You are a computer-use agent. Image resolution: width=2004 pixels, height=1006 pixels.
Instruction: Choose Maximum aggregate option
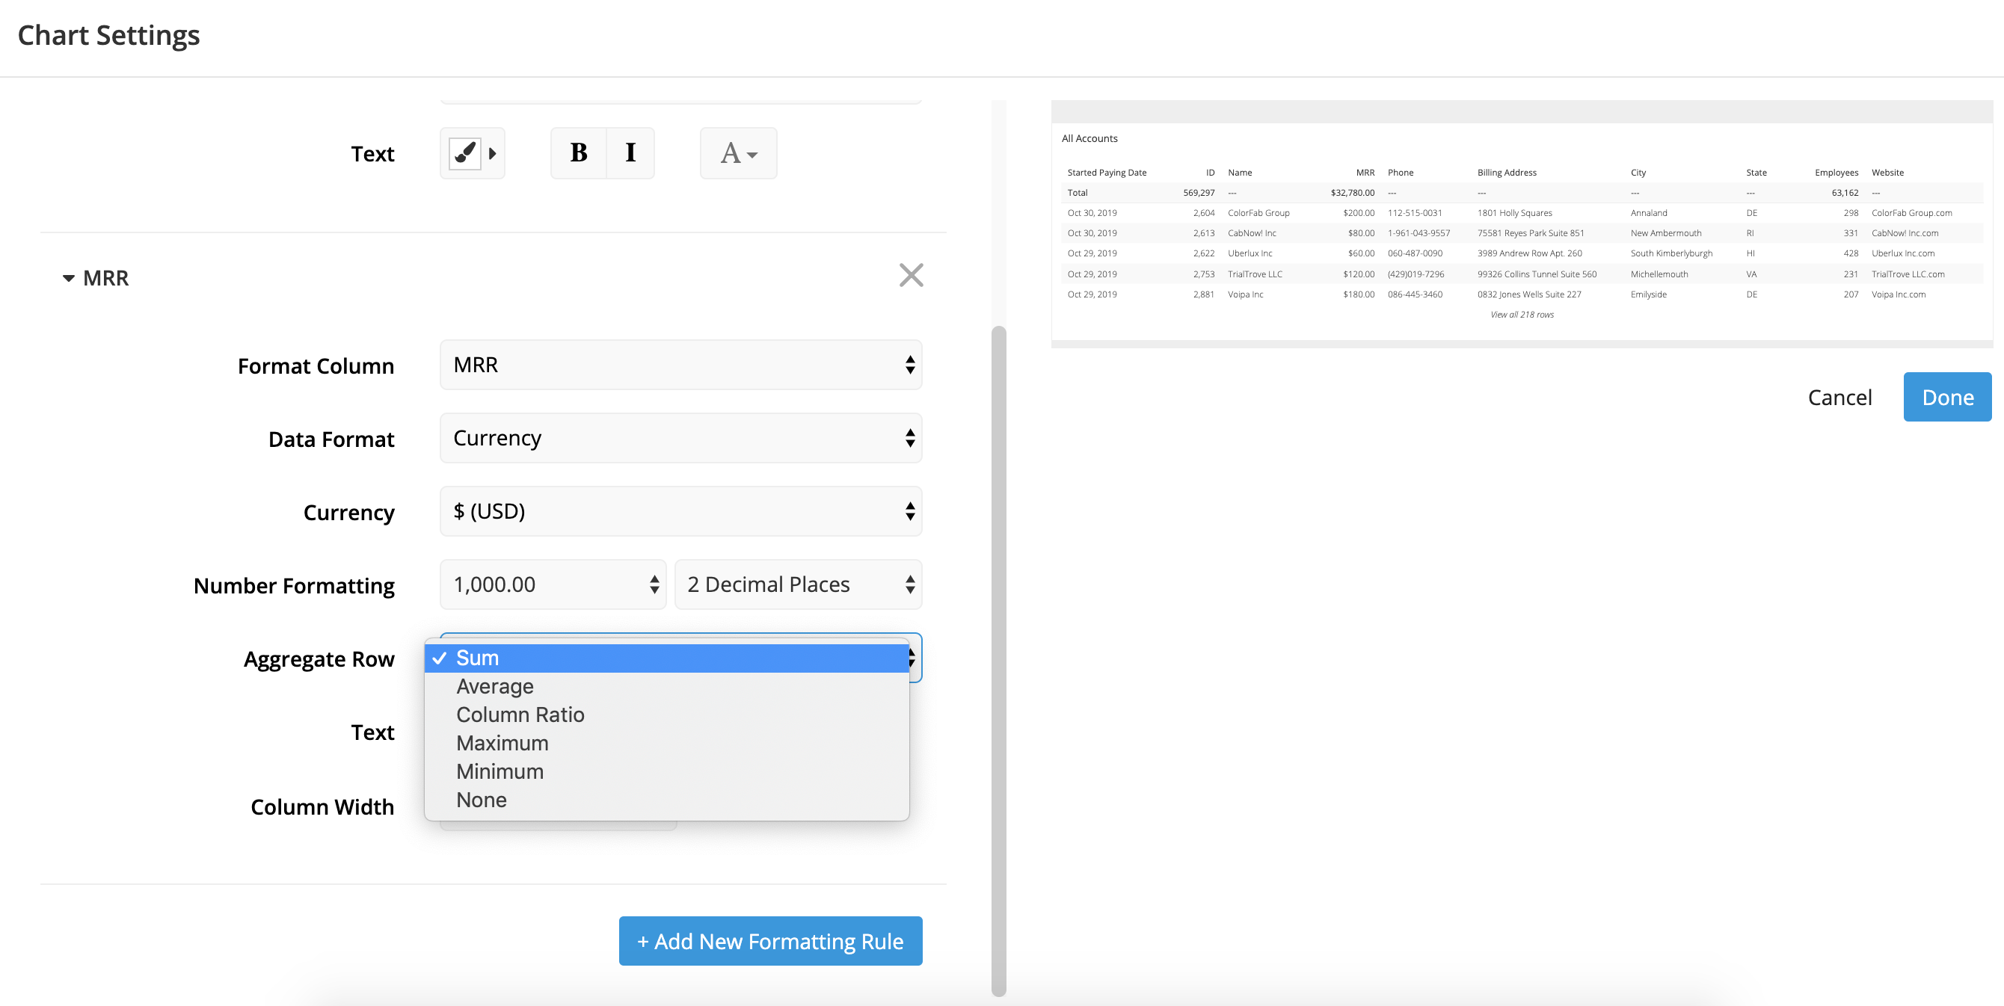667,743
